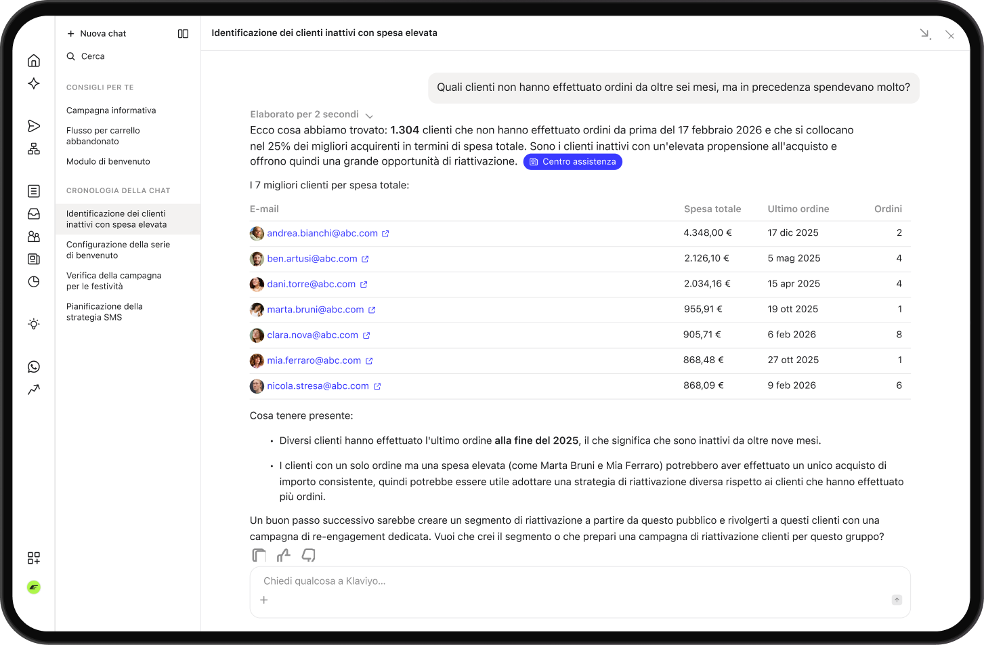Open Pianificazione della strategia SMS chat

[x=105, y=312]
